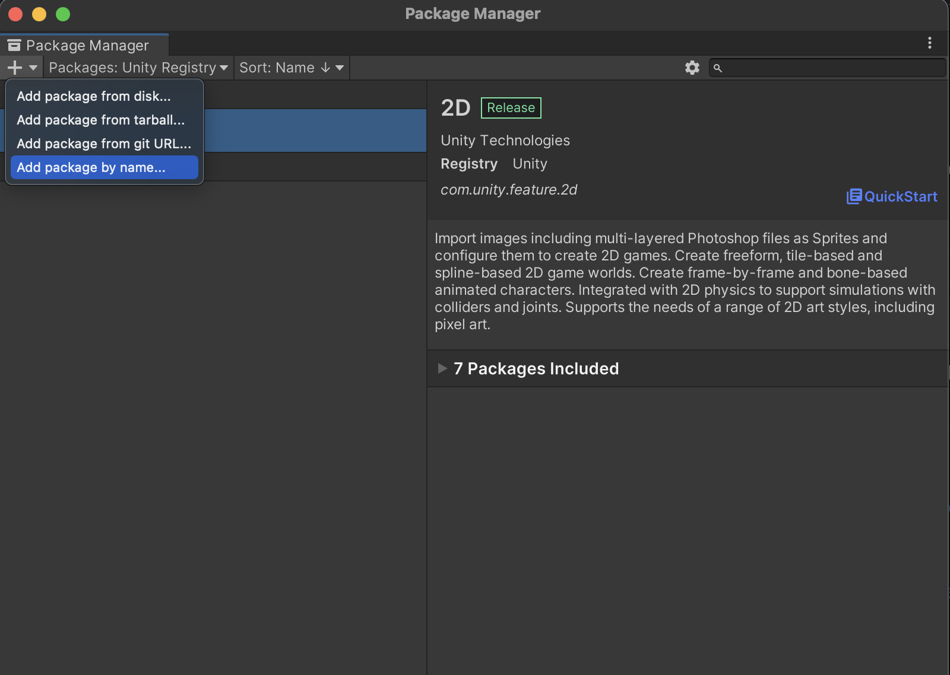Choose Add package by name

(x=91, y=167)
